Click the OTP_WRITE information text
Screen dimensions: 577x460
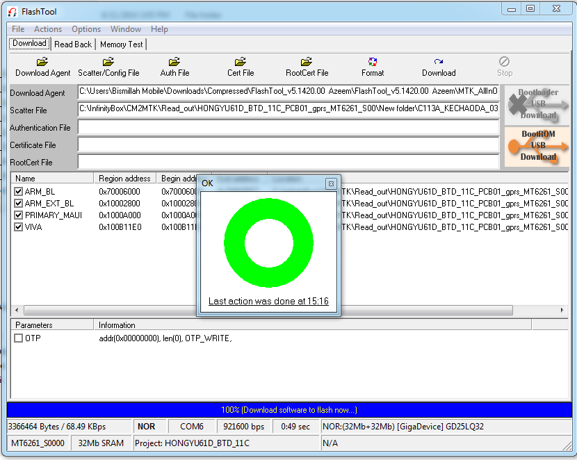[165, 338]
